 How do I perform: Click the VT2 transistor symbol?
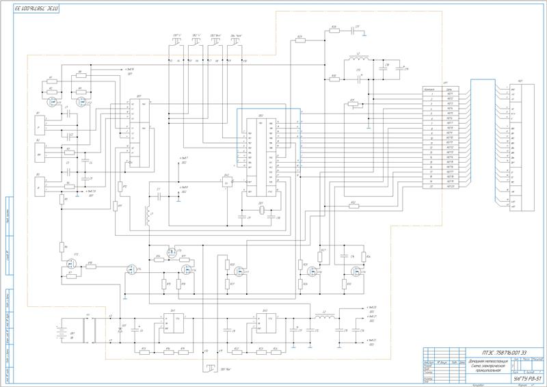click(x=82, y=102)
